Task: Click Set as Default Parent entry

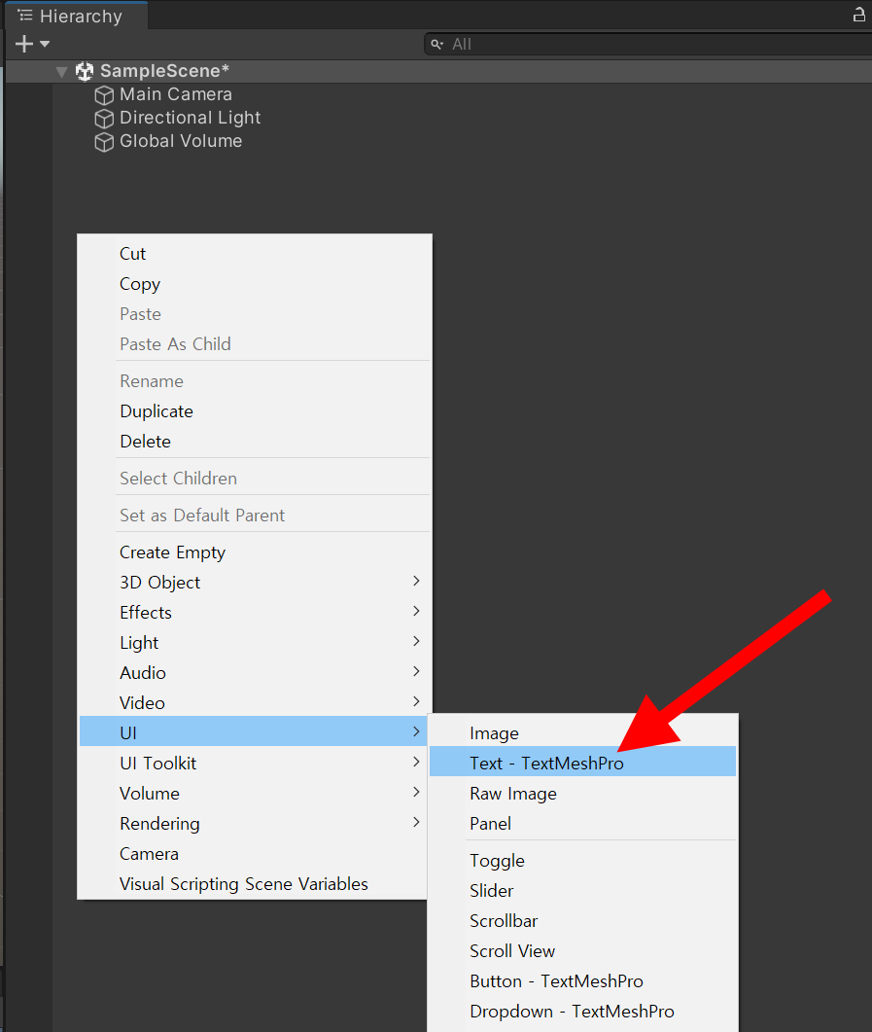Action: [x=255, y=516]
